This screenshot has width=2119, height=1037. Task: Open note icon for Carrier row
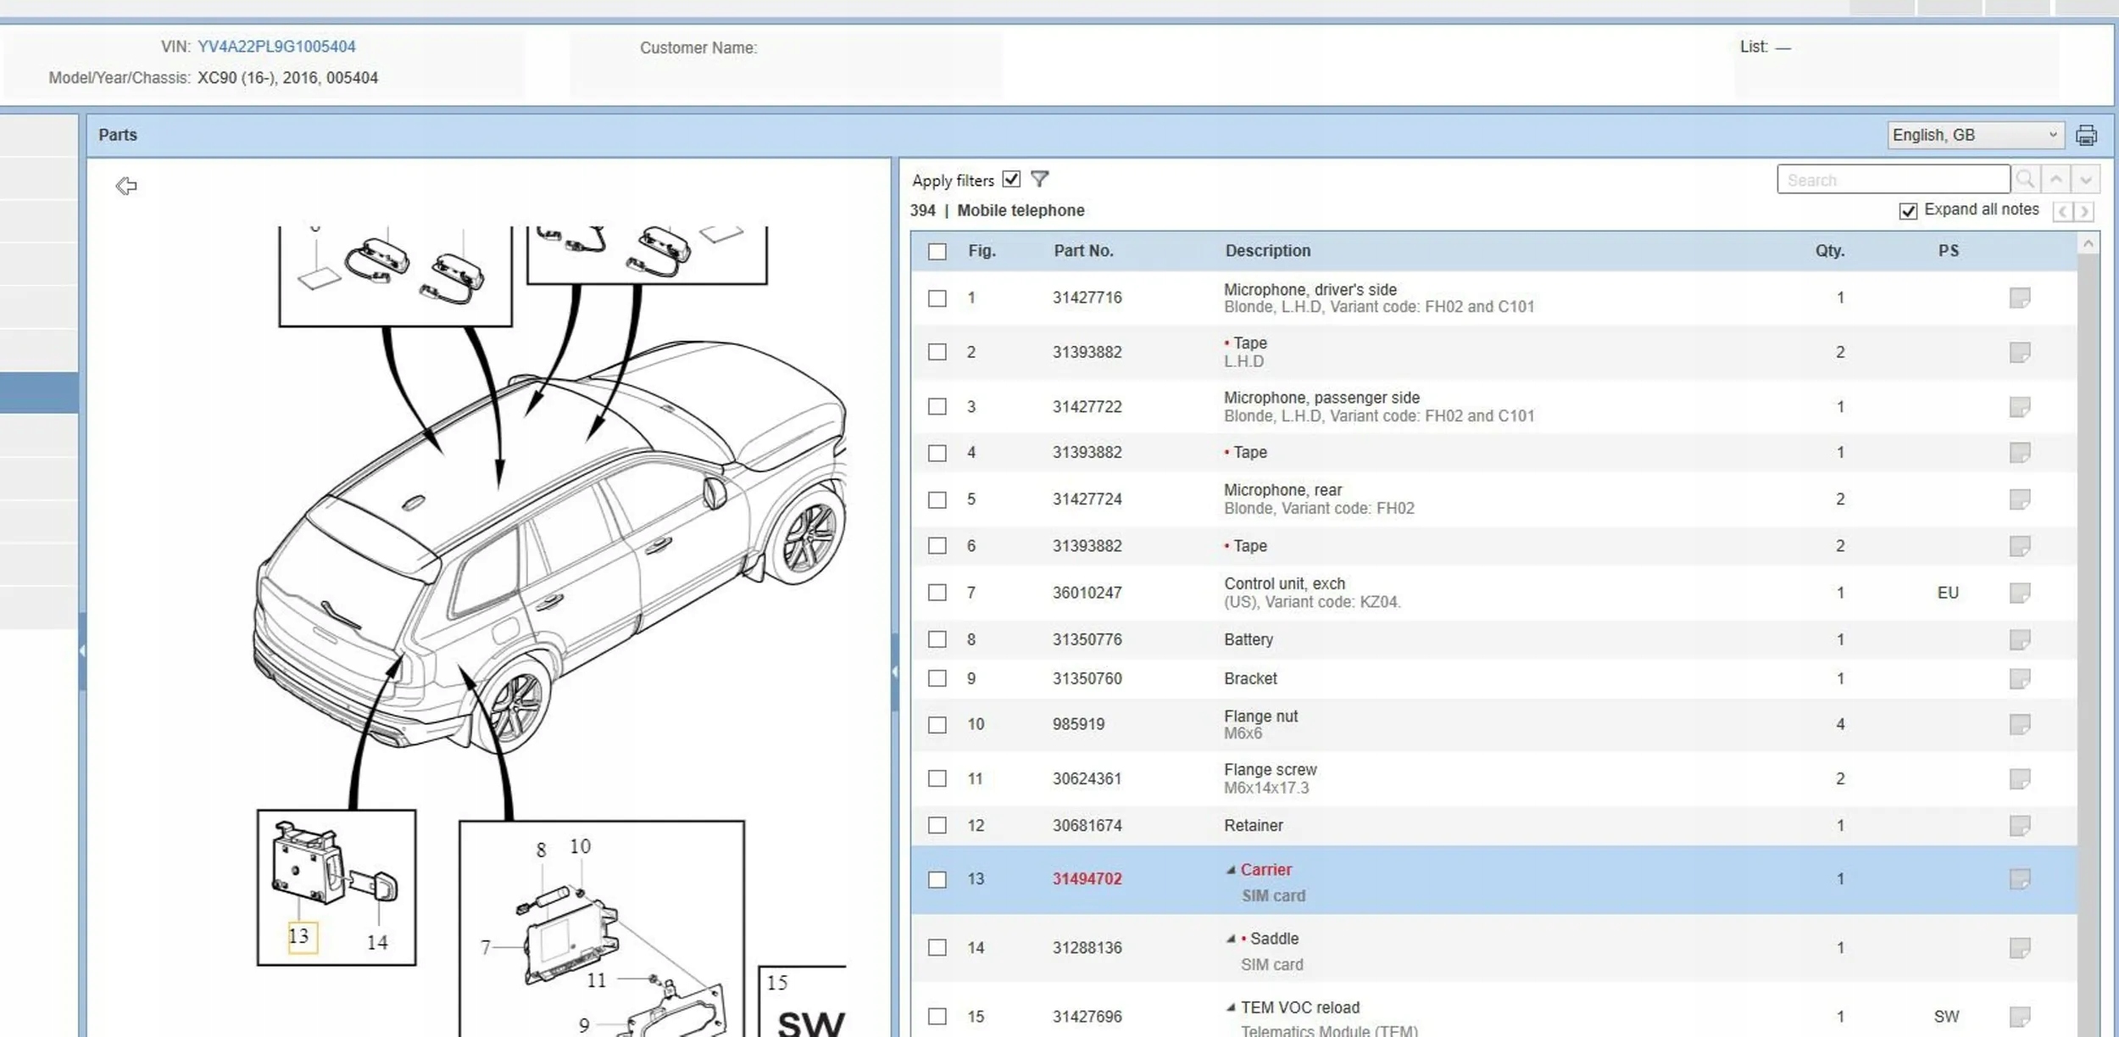[2019, 879]
